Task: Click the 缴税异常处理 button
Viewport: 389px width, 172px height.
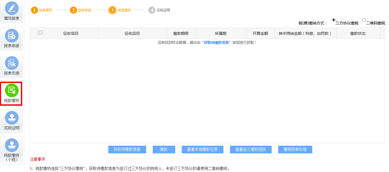Action: tap(295, 150)
